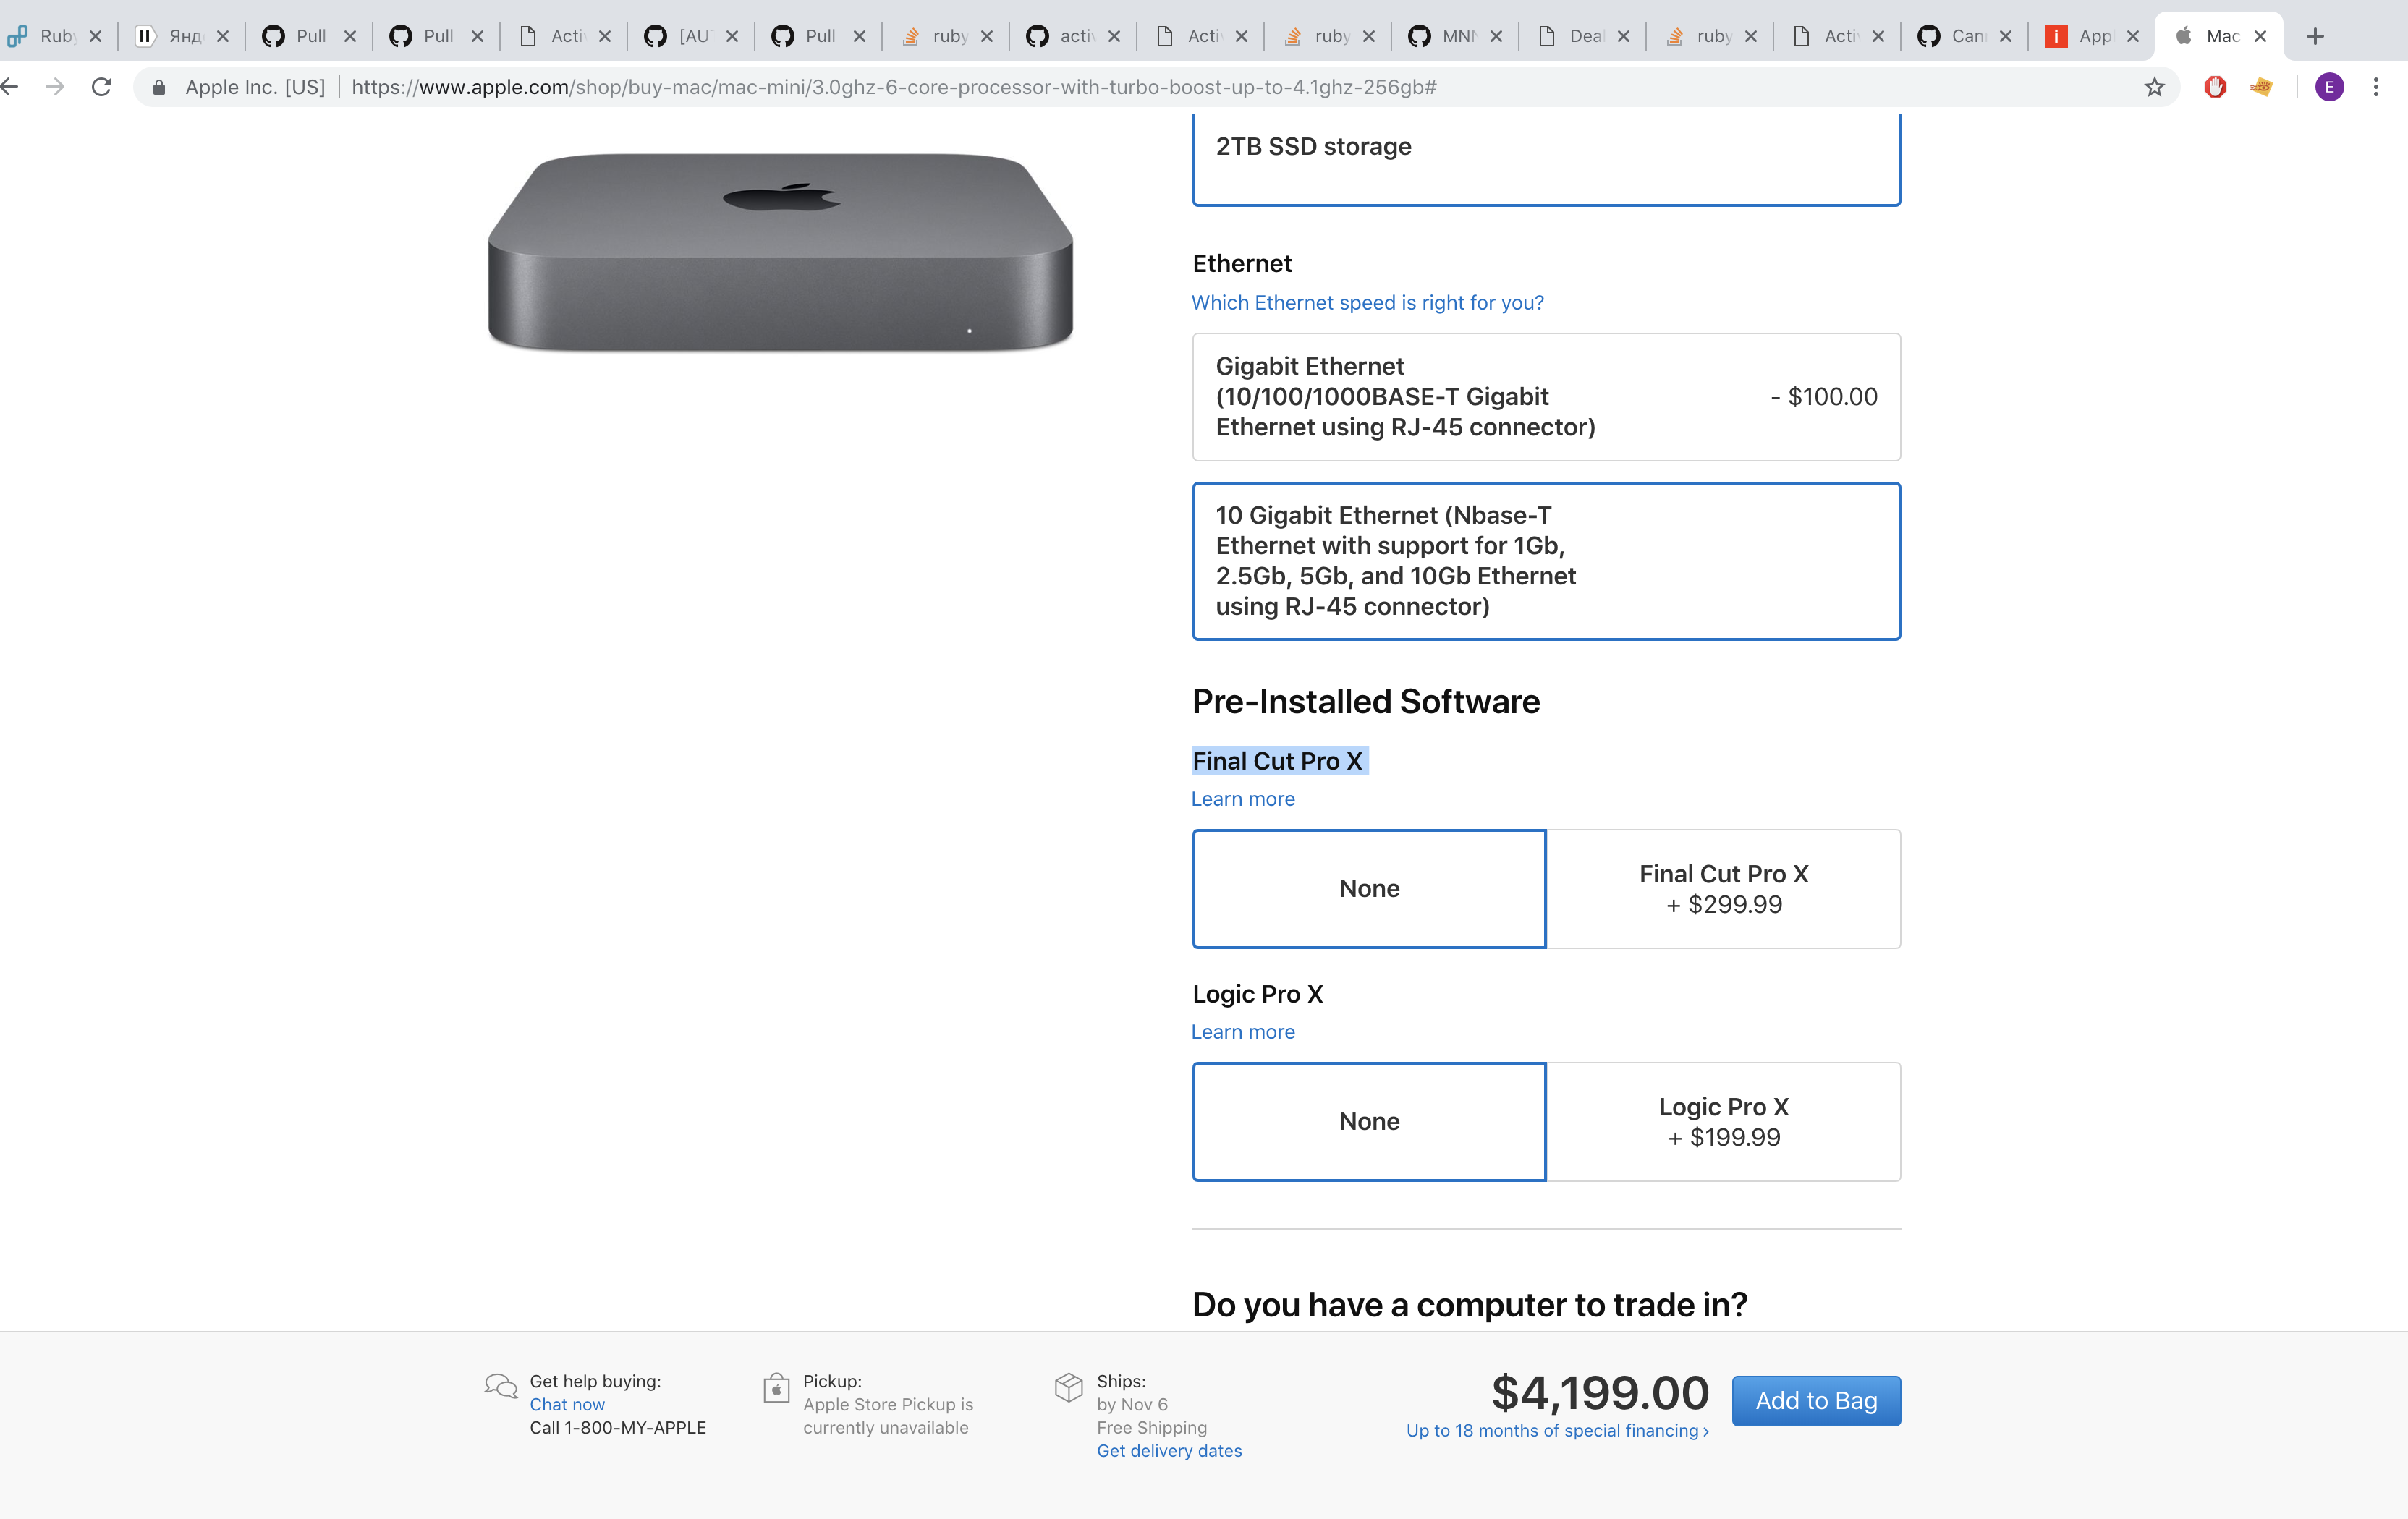Switch to the Can GitHub tab

[x=1964, y=37]
